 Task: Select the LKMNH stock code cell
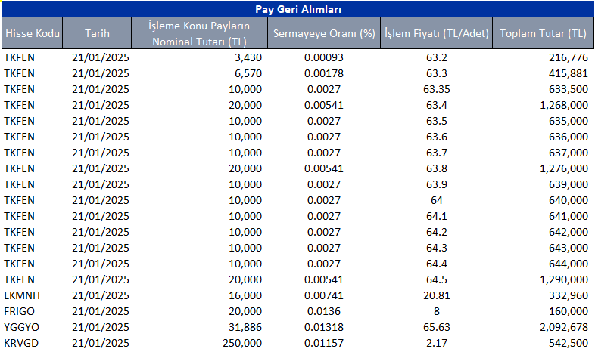[20, 295]
